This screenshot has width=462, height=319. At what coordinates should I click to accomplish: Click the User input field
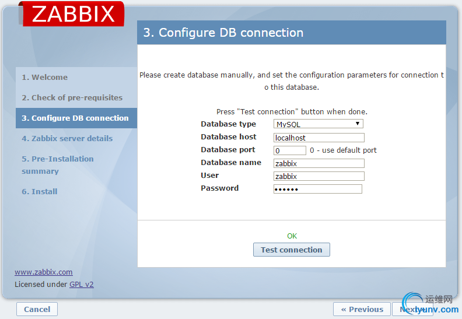tap(319, 176)
